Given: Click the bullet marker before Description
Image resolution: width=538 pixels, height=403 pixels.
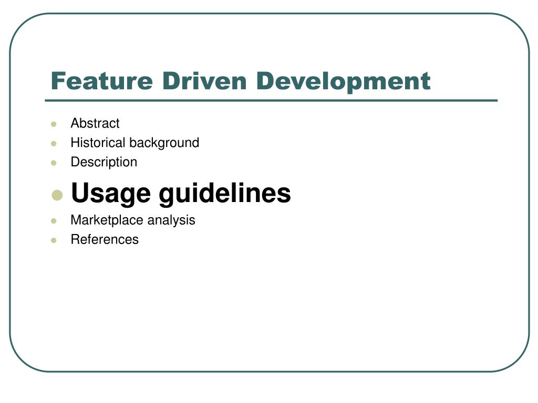Looking at the screenshot, I should tap(54, 163).
